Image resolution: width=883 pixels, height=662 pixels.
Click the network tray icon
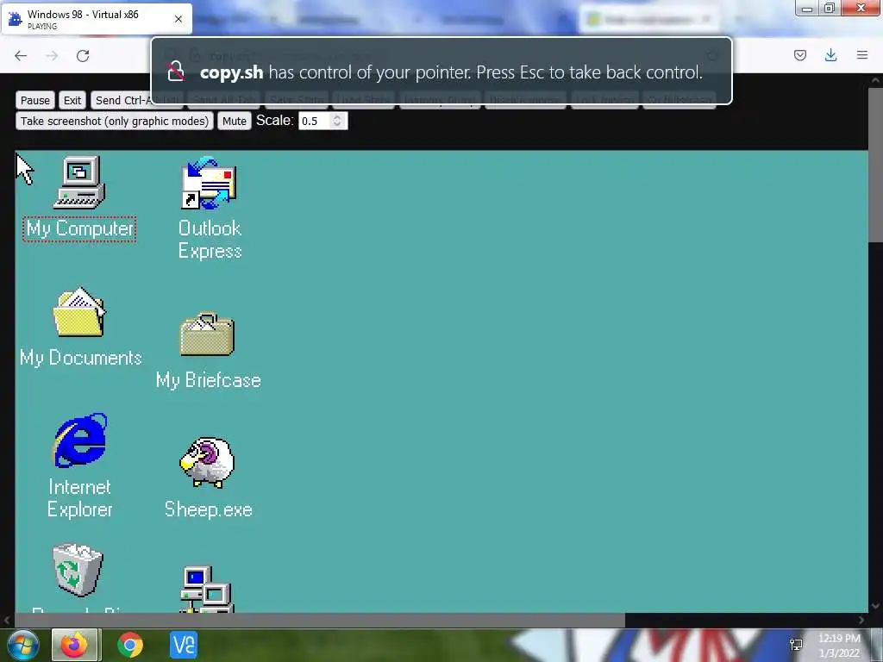pos(796,645)
